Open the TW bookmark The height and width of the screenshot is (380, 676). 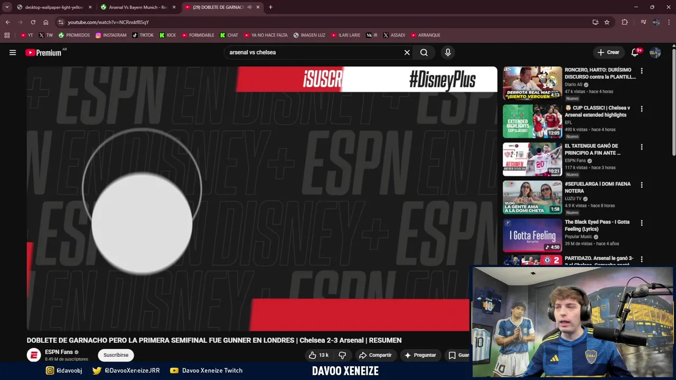[46, 35]
